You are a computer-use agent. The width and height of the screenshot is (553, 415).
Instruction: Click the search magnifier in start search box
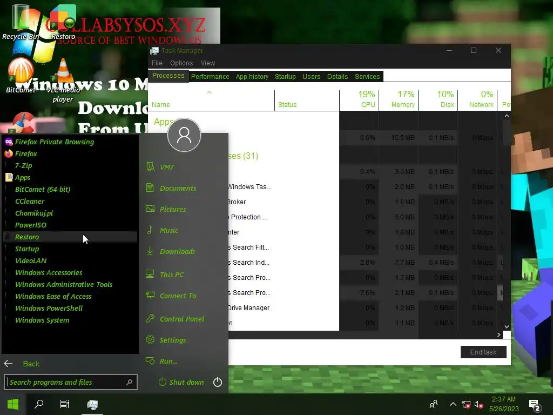(130, 382)
